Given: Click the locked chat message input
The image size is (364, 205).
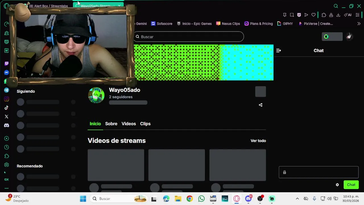Looking at the screenshot, I should [318, 172].
